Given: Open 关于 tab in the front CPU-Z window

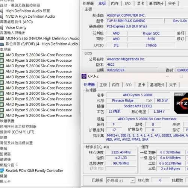Looking at the screenshot, I should [173, 85].
